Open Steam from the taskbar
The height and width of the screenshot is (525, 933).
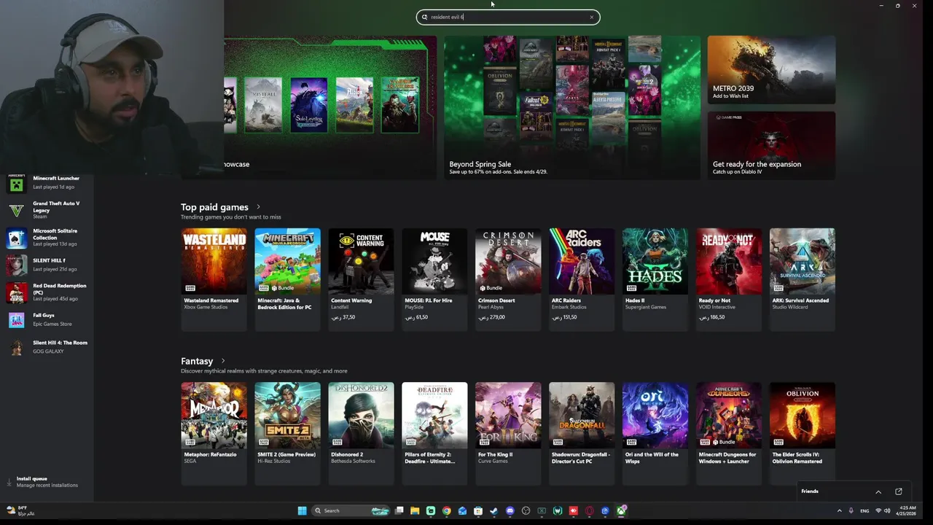click(493, 510)
